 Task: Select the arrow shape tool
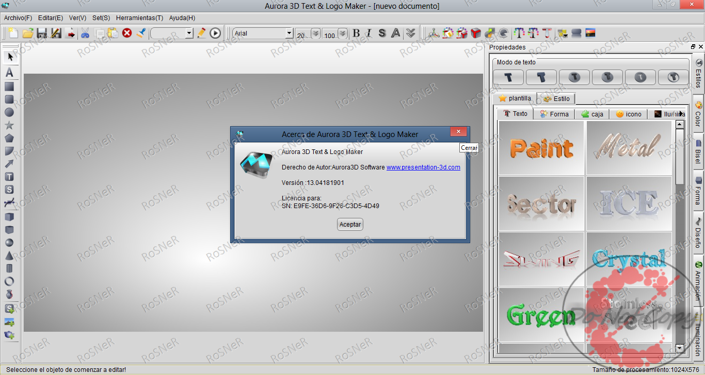[x=9, y=164]
